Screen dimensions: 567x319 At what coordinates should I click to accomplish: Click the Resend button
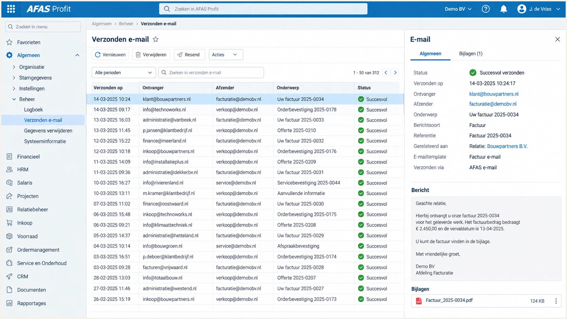(189, 55)
